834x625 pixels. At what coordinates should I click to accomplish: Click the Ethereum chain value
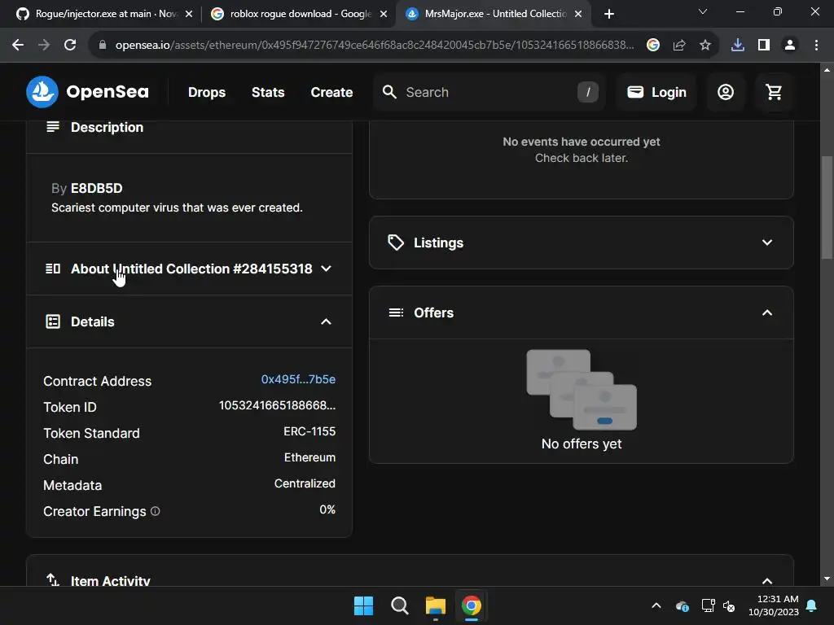tap(309, 457)
